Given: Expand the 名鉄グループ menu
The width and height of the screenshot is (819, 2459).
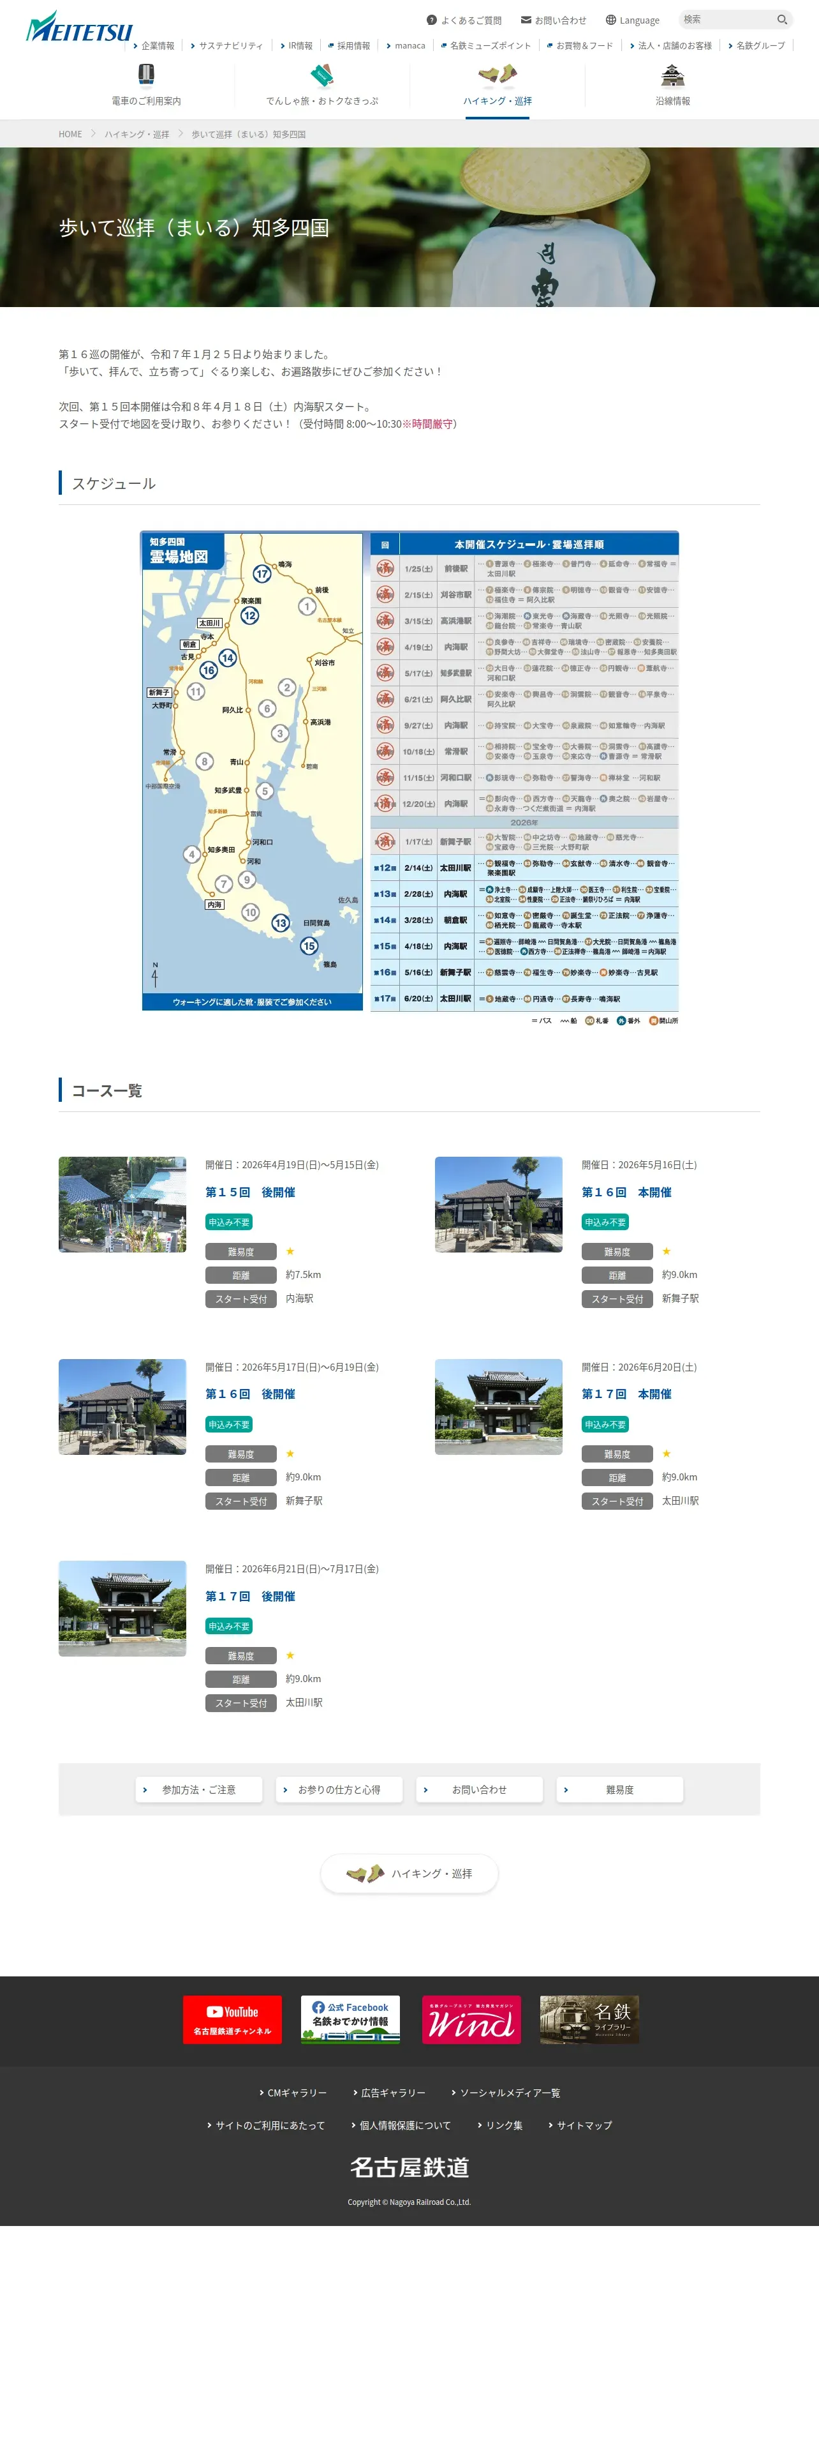Looking at the screenshot, I should point(756,46).
